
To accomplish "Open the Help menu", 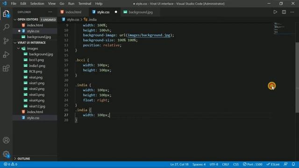I will (99, 4).
